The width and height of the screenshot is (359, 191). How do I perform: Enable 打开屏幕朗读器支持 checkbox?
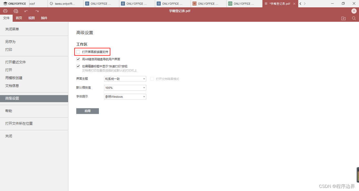[x=78, y=52]
